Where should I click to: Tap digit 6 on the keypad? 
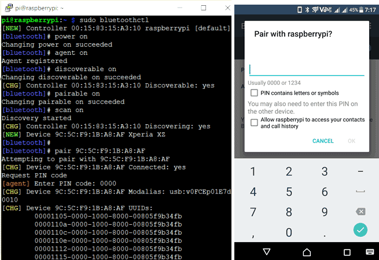click(325, 192)
